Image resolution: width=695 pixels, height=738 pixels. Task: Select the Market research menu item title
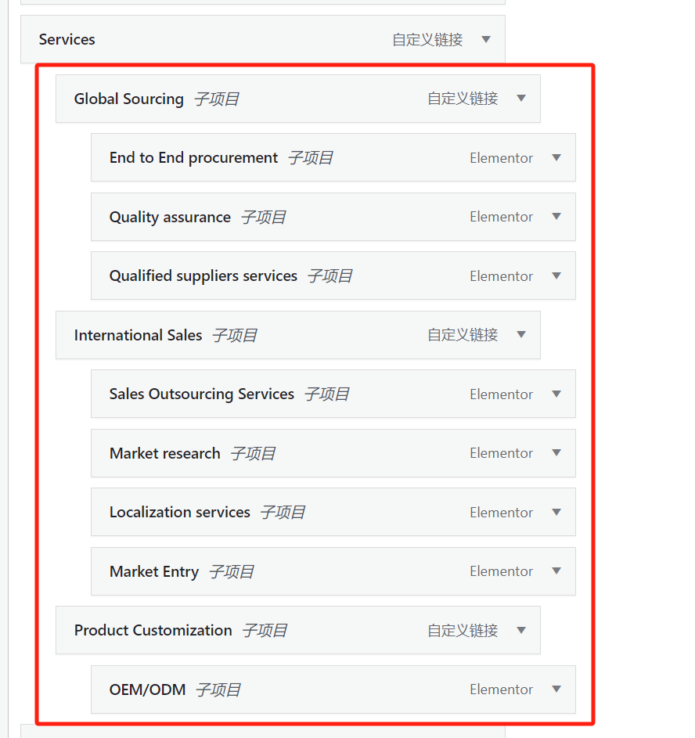pyautogui.click(x=165, y=453)
